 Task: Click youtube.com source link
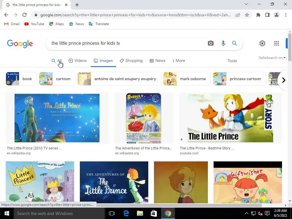[189, 153]
